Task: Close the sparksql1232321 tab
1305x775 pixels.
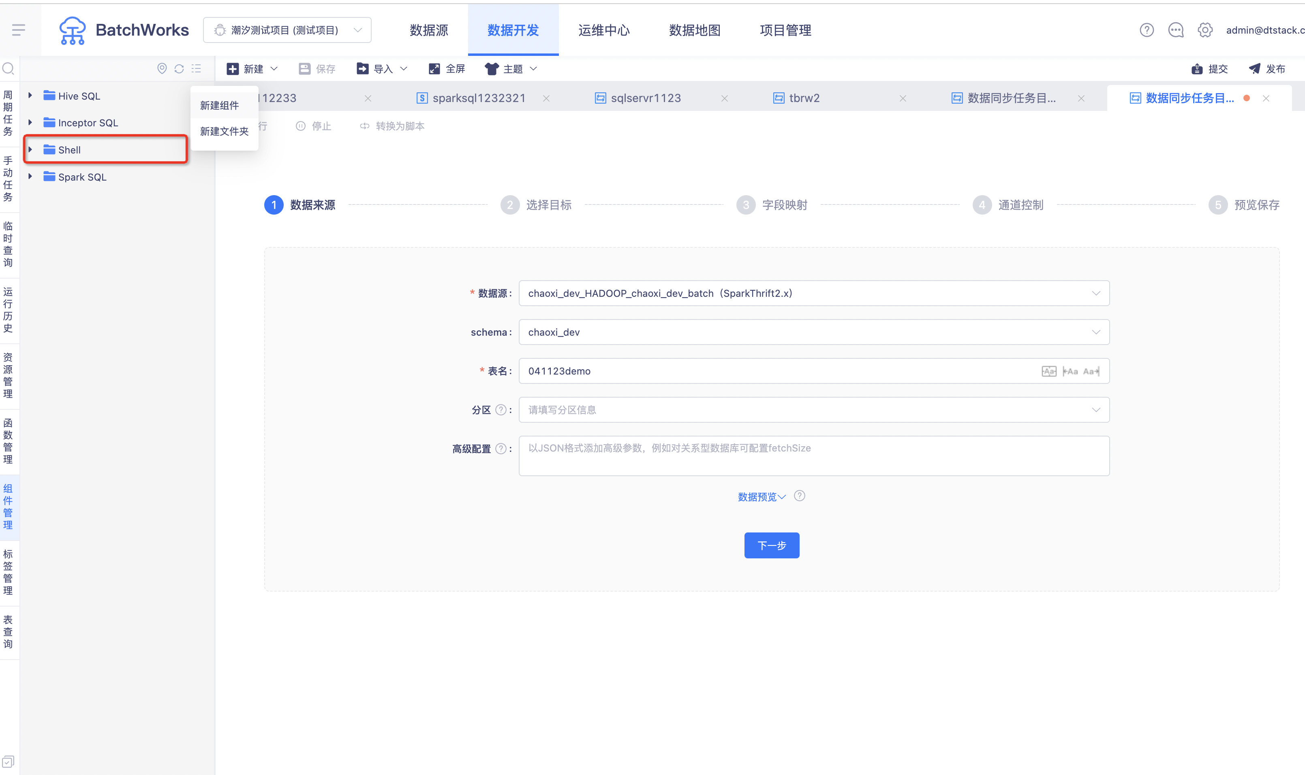Action: (546, 98)
